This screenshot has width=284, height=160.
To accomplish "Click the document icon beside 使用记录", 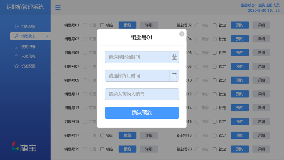I will point(17,47).
